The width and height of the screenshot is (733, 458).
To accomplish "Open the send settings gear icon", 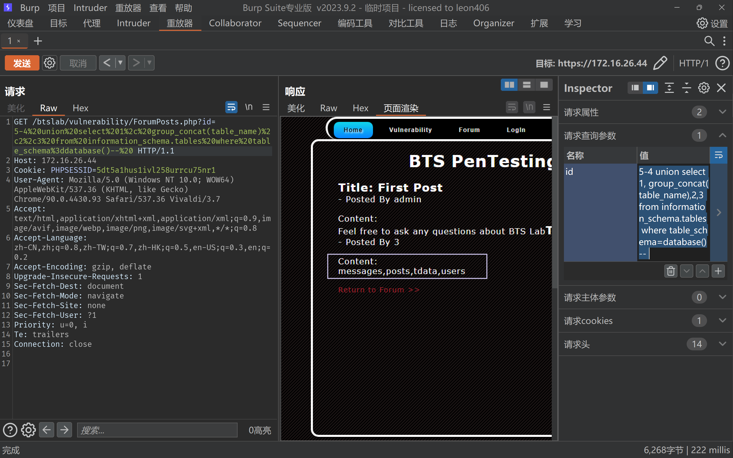I will click(x=50, y=63).
